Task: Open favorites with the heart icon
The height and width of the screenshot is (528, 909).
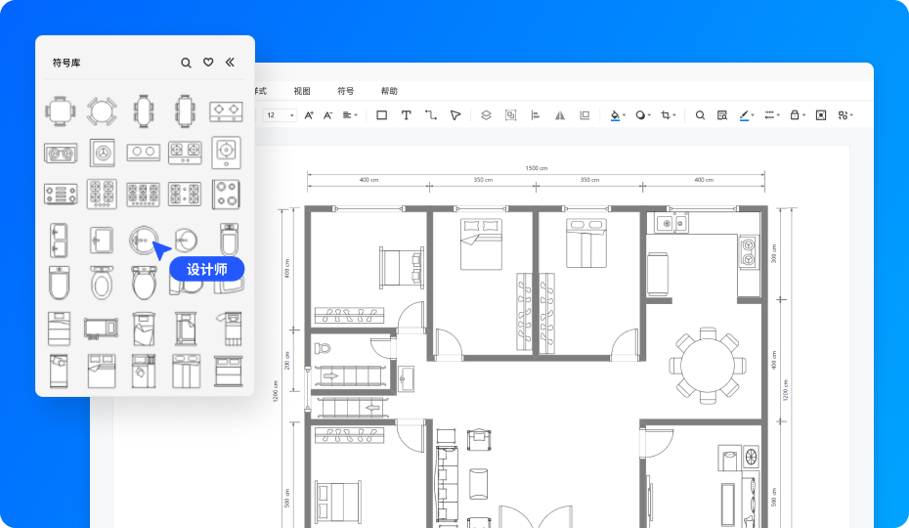Action: pos(208,62)
